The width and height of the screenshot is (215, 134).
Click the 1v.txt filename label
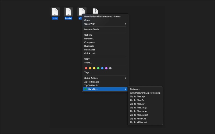tap(55, 18)
